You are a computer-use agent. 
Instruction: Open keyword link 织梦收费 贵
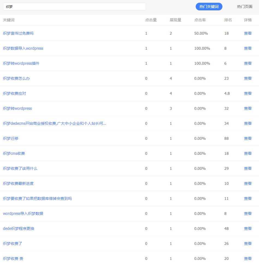[x=13, y=259]
